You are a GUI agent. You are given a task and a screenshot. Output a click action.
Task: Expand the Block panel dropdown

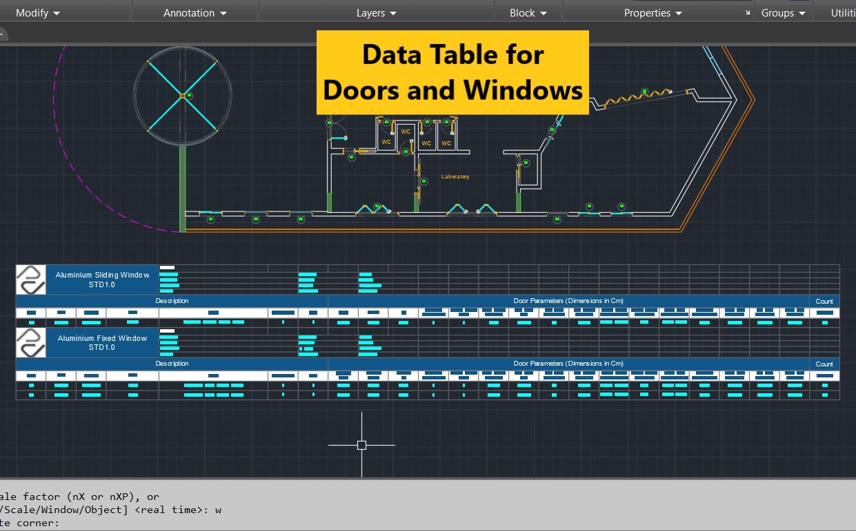click(x=528, y=12)
